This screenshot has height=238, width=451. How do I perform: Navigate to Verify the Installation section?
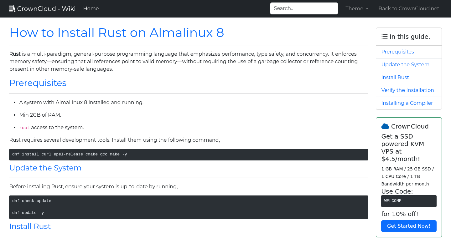(407, 90)
